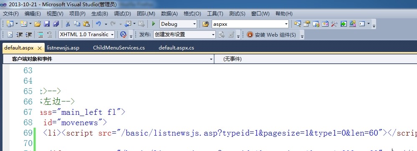The height and width of the screenshot is (151, 417).
Task: Click the Save All icon
Action: click(x=56, y=24)
